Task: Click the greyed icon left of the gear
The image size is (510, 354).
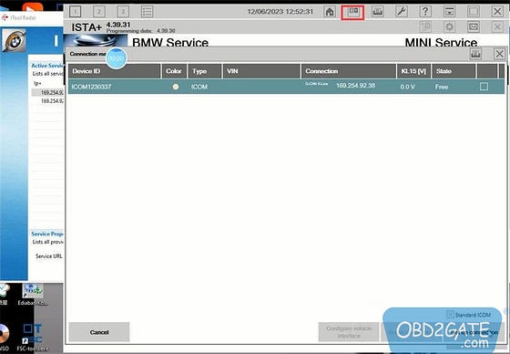Action: pos(425,26)
